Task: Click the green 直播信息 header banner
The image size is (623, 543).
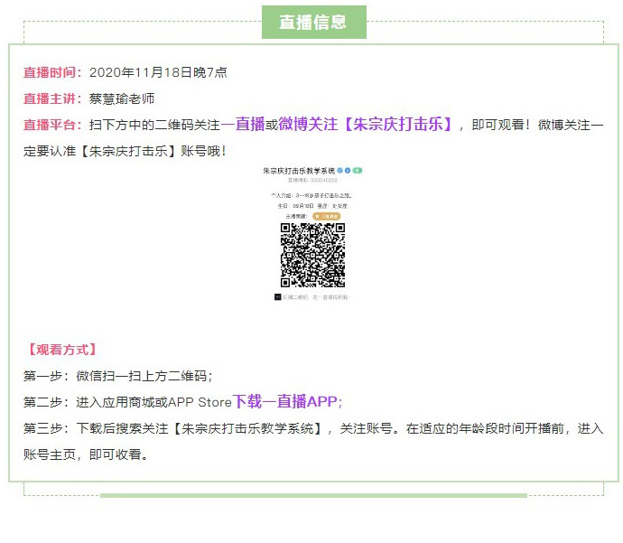Action: pyautogui.click(x=314, y=22)
